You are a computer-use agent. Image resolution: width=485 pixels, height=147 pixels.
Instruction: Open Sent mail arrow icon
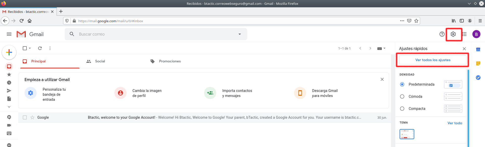(9, 91)
